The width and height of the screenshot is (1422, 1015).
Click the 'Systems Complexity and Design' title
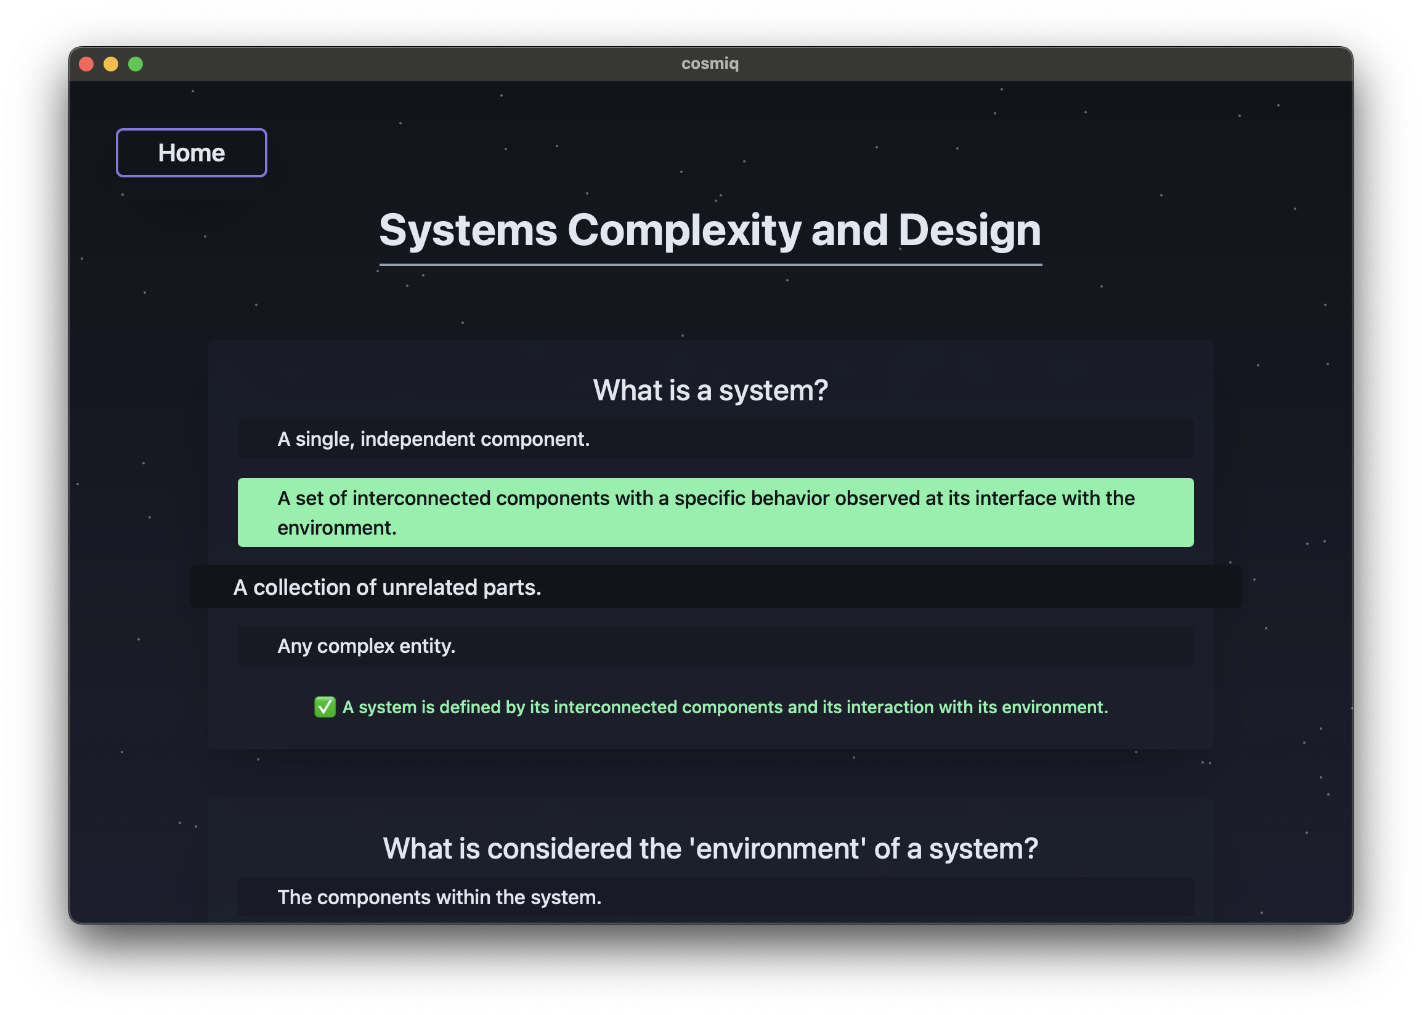coord(710,230)
